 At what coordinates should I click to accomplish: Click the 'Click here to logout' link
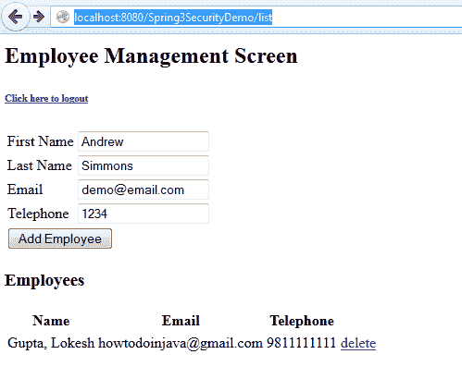pos(46,98)
